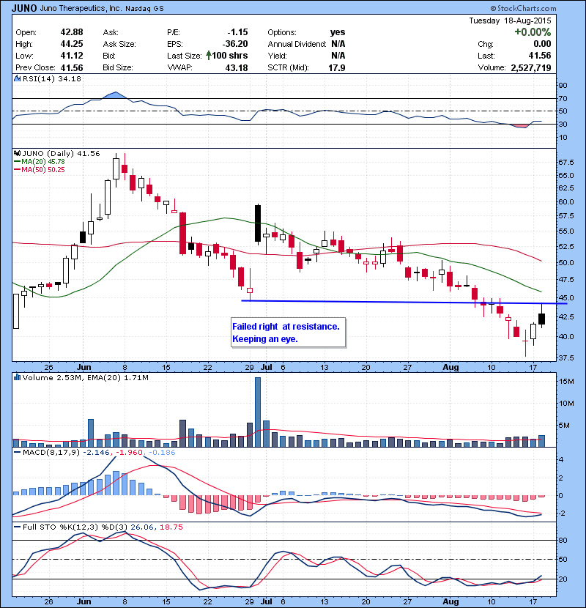Click the Options value yes
This screenshot has height=608, width=586.
click(338, 32)
